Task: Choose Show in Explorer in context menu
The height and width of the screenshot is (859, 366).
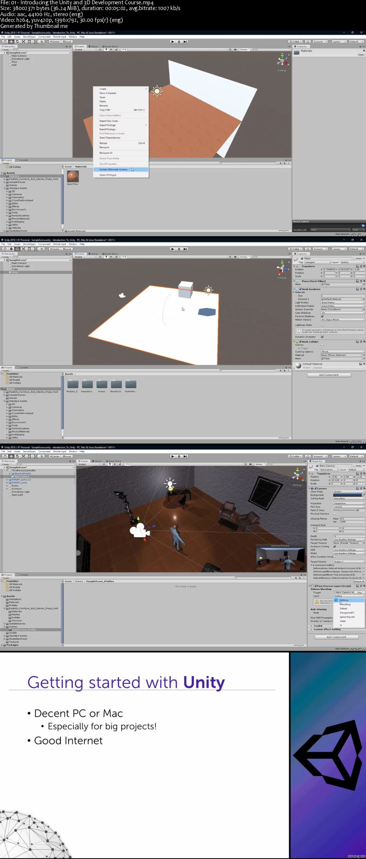Action: 121,93
